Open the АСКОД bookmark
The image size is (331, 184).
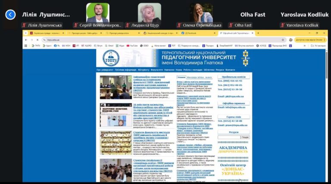(x=261, y=46)
